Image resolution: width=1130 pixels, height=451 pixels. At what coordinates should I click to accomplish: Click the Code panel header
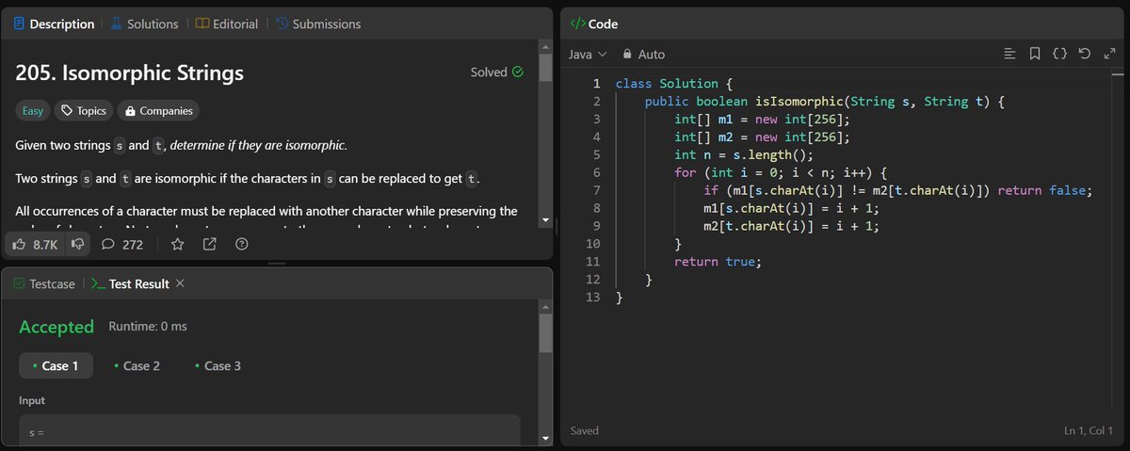(594, 24)
